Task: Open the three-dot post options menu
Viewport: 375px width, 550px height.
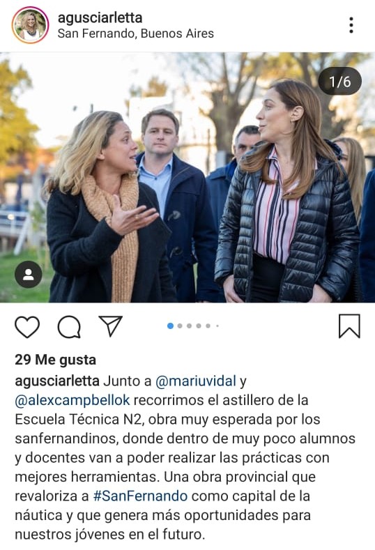Action: click(x=351, y=25)
